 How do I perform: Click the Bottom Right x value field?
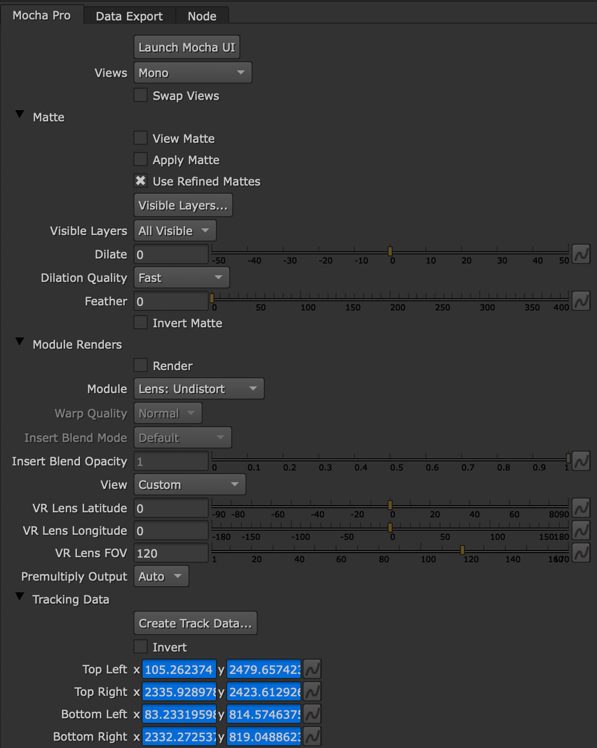click(179, 736)
